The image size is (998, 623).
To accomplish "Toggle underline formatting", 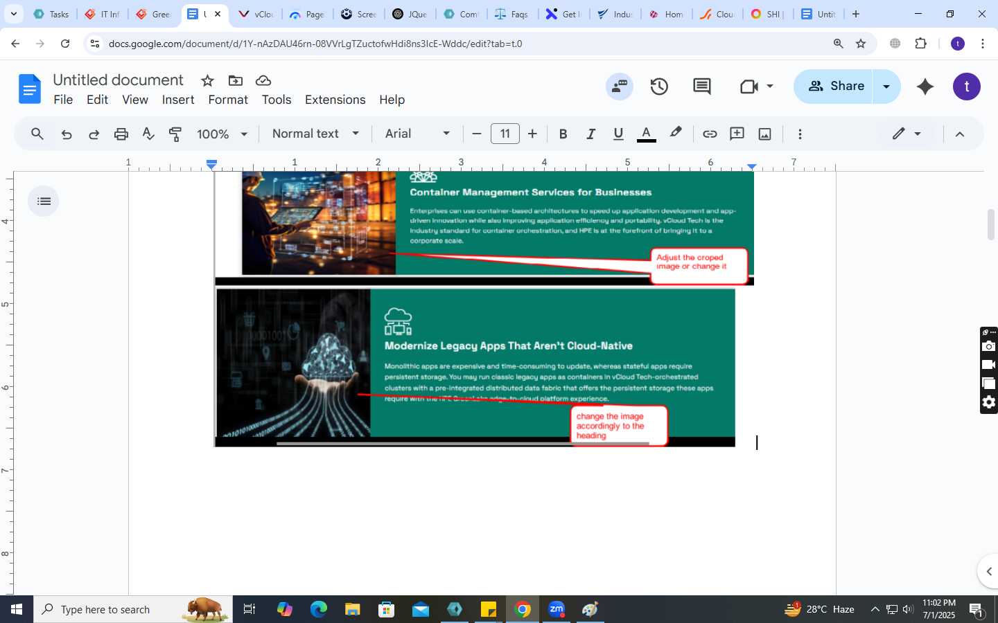I will 618,134.
